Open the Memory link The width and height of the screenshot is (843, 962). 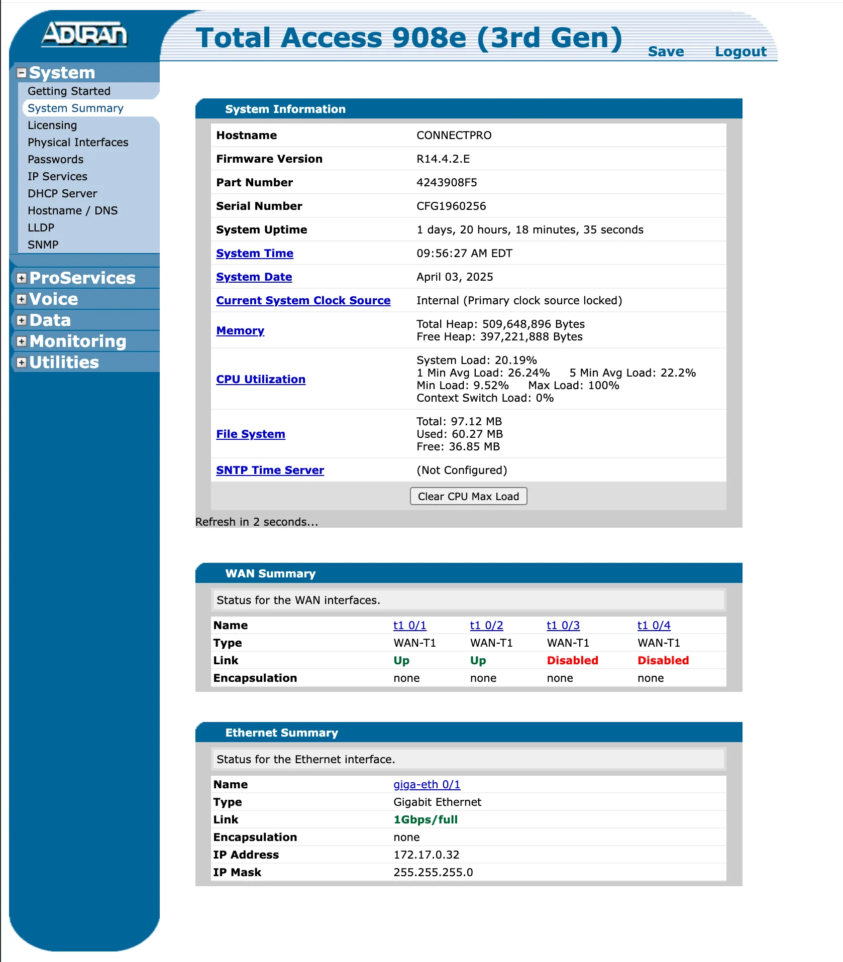click(x=240, y=331)
